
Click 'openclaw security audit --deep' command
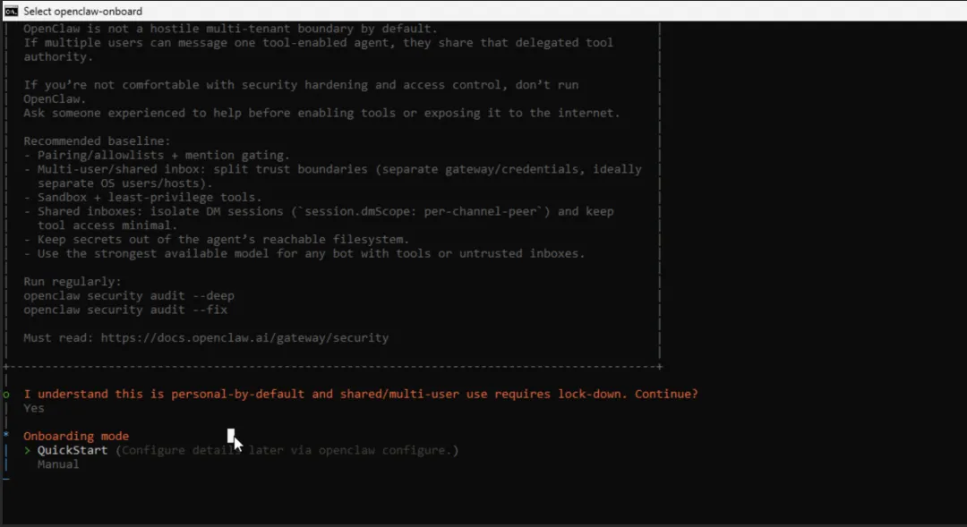click(x=129, y=296)
